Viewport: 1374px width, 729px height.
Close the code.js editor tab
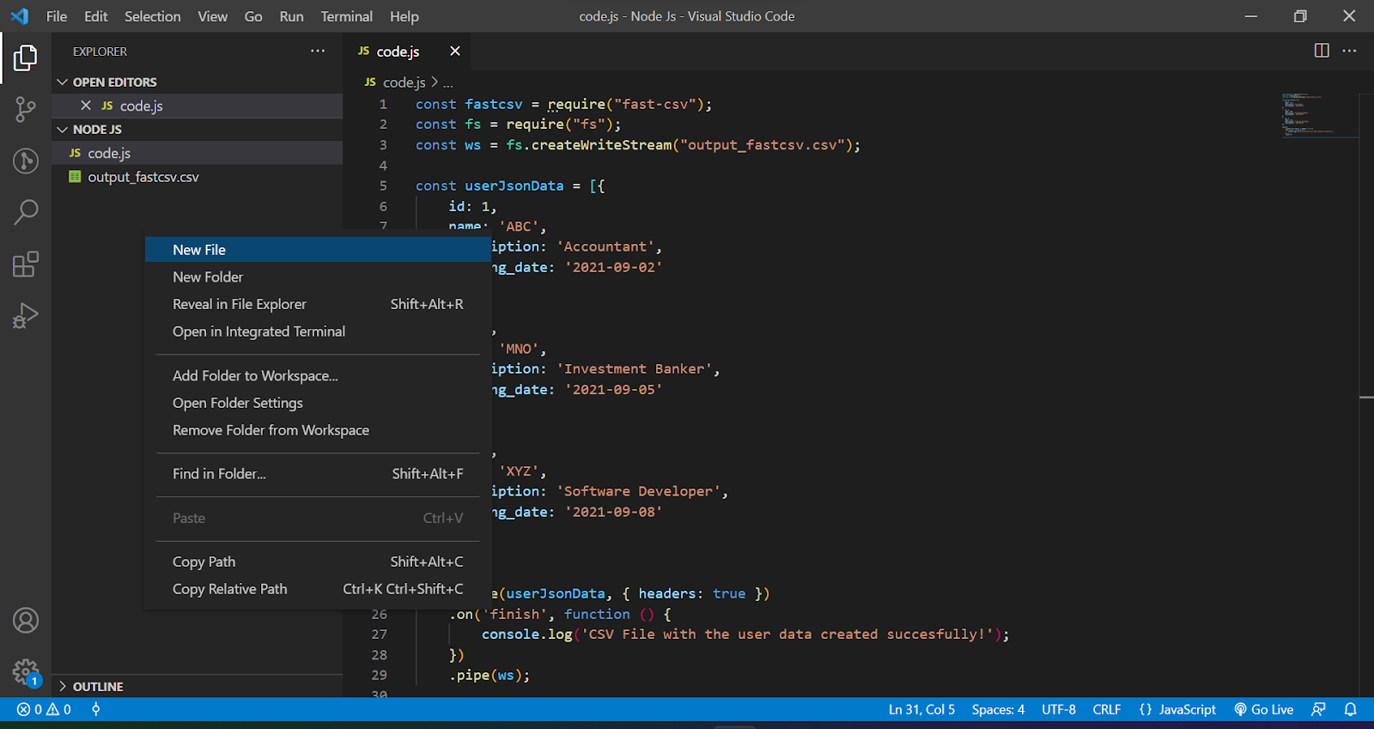(455, 51)
